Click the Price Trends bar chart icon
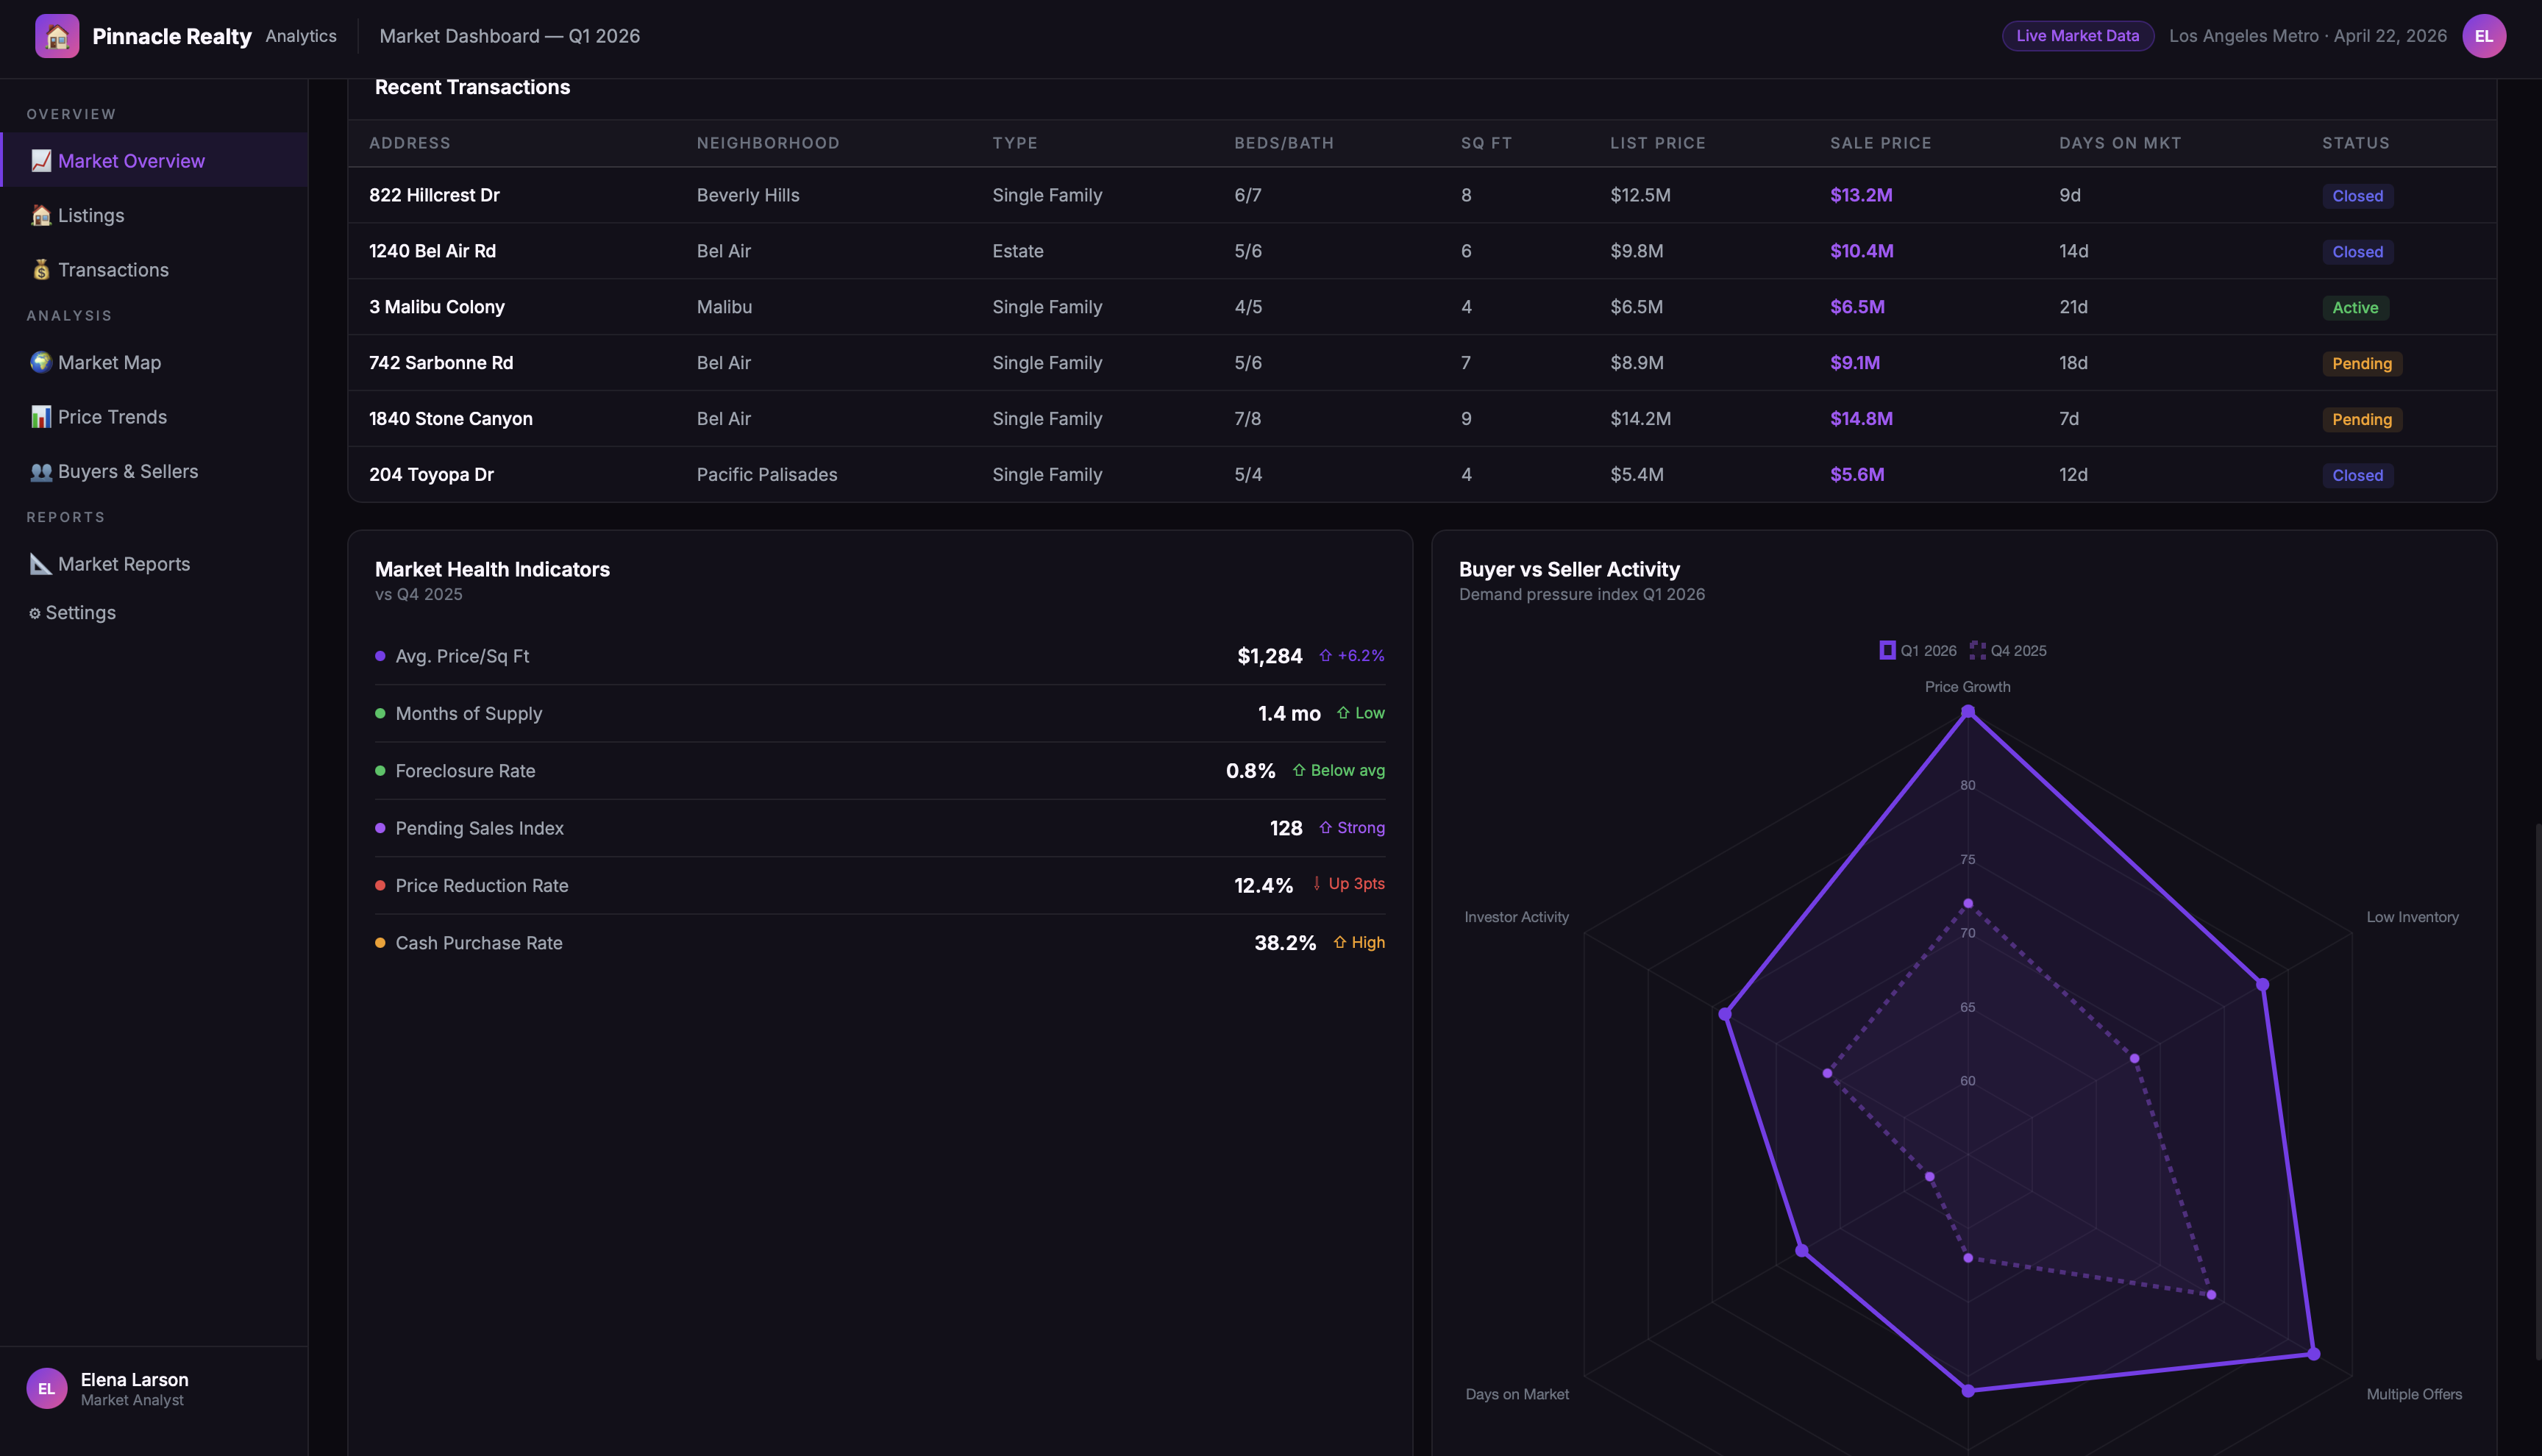 coord(41,417)
